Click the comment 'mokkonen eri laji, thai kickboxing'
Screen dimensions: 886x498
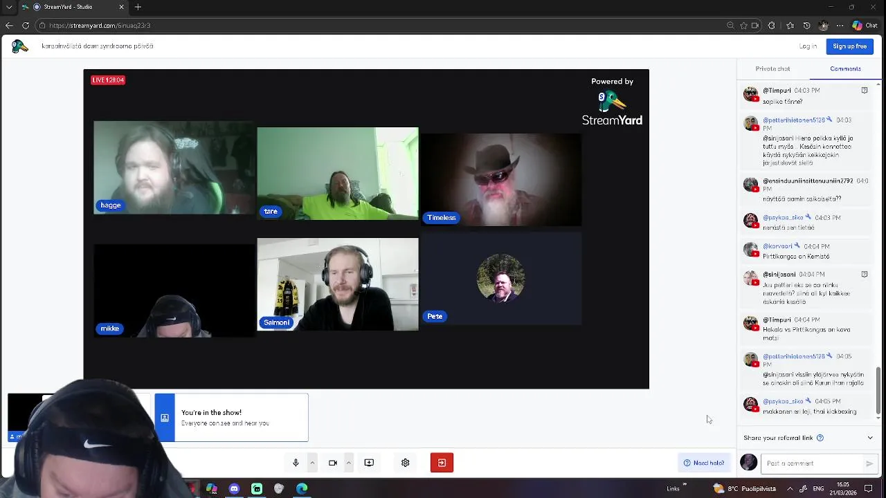click(x=810, y=412)
